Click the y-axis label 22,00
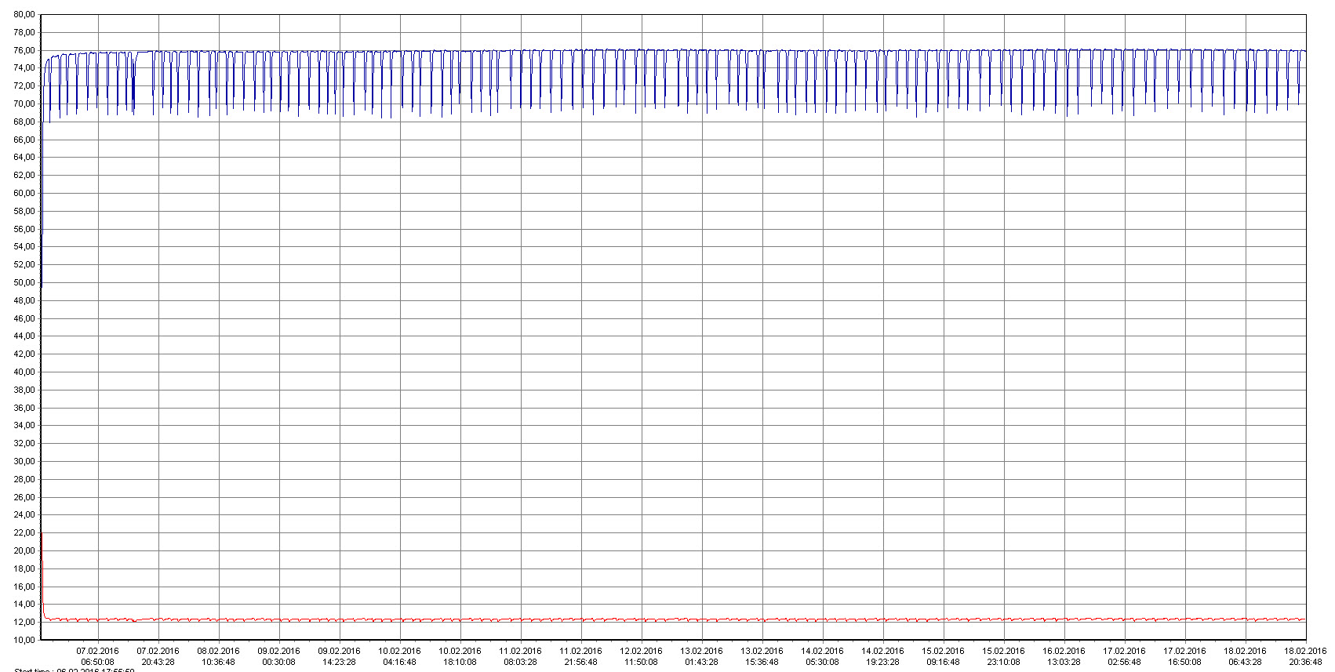This screenshot has width=1335, height=672. coord(24,532)
